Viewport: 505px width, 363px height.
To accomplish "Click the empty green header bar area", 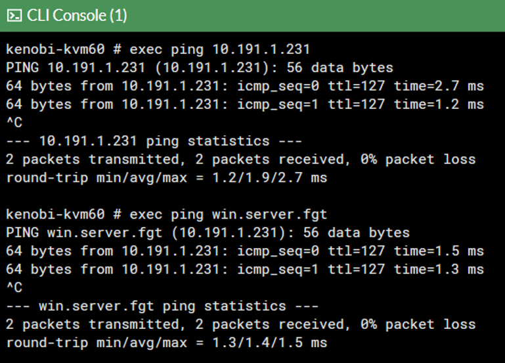I will (x=315, y=16).
